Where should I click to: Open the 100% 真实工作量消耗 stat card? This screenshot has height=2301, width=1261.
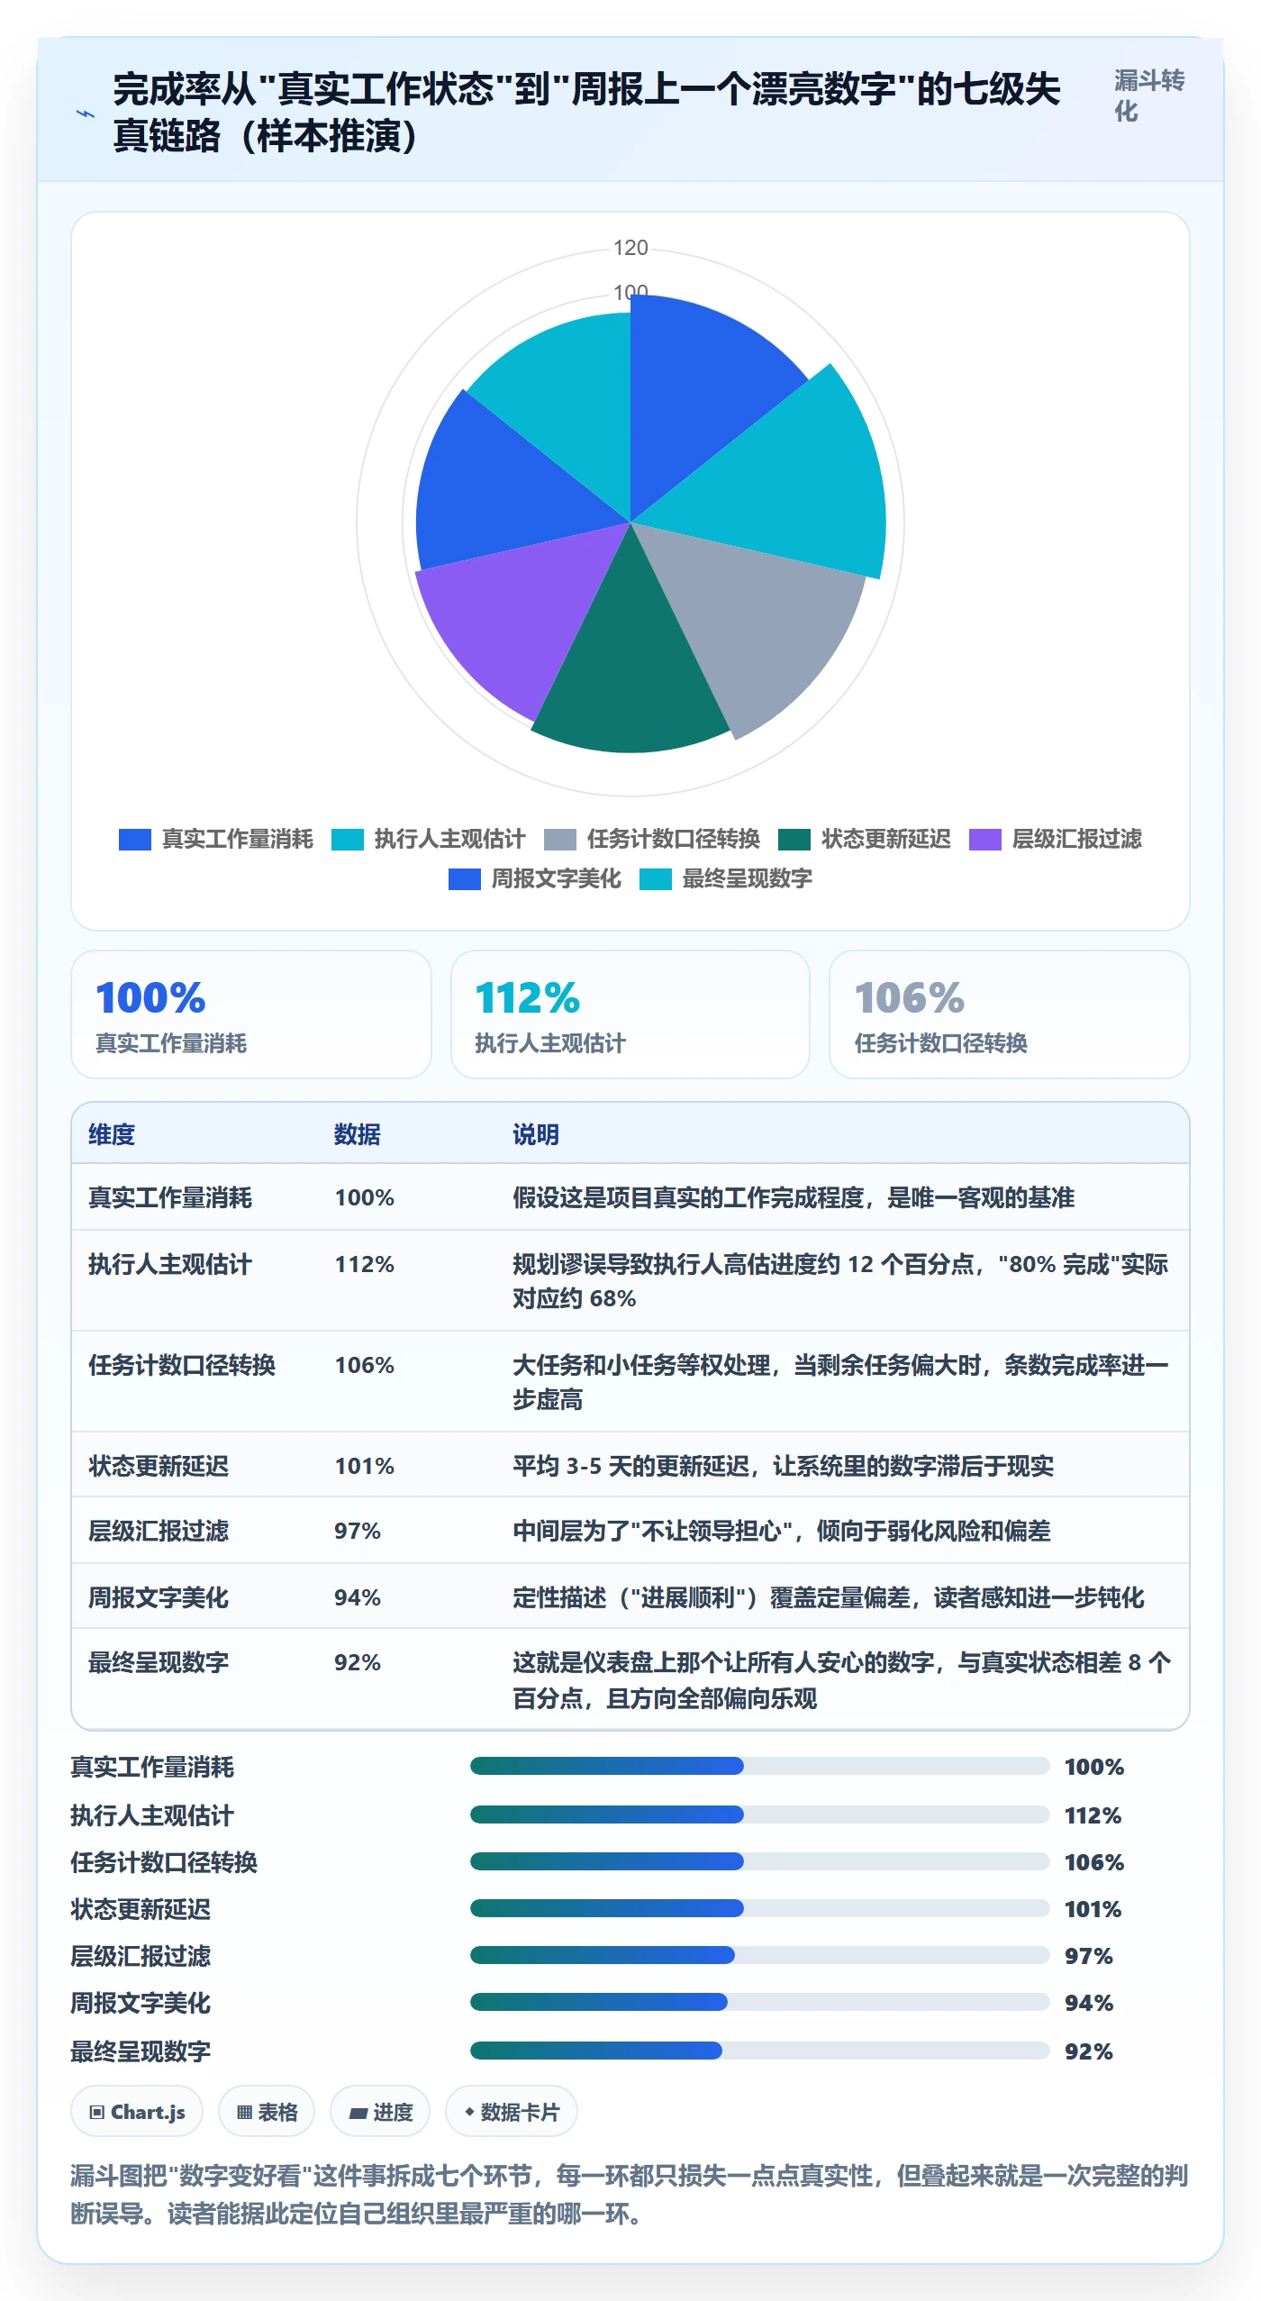(251, 1014)
